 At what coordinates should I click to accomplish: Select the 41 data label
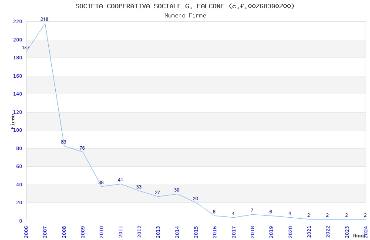pyautogui.click(x=120, y=180)
